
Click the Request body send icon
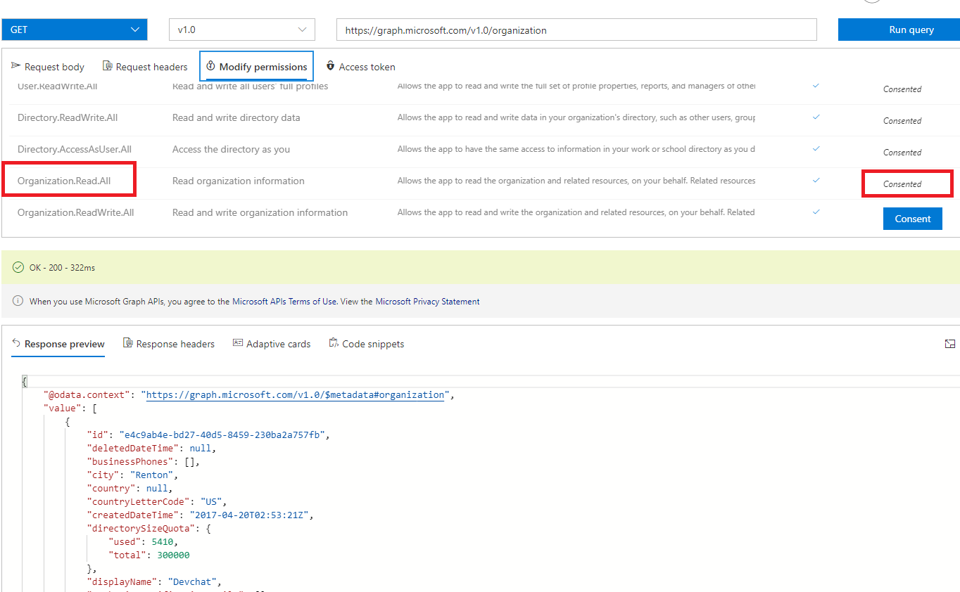(x=15, y=66)
